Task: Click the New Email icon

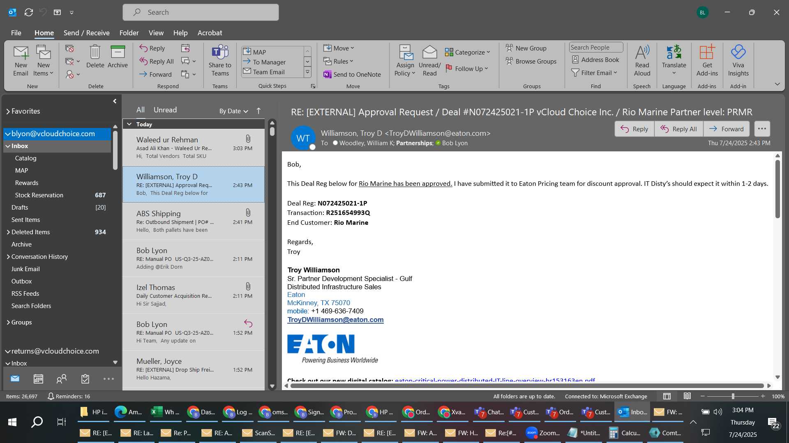Action: (x=21, y=61)
